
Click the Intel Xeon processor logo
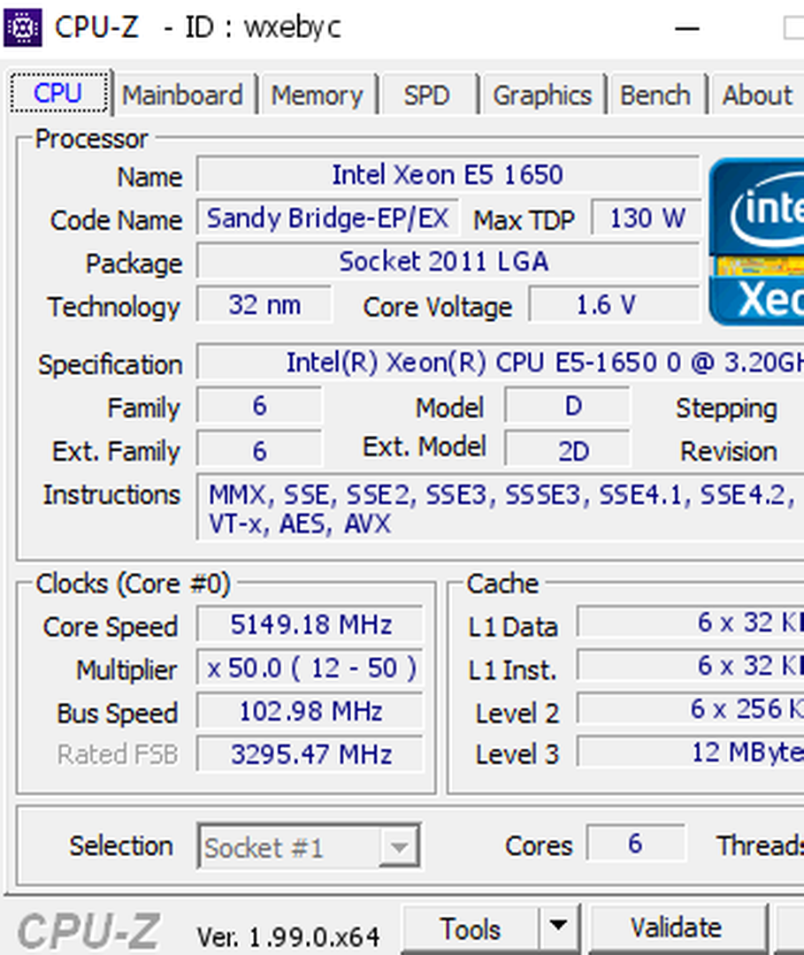[x=756, y=241]
